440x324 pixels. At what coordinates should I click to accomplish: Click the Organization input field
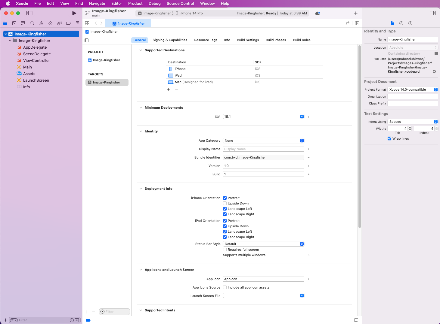click(413, 96)
